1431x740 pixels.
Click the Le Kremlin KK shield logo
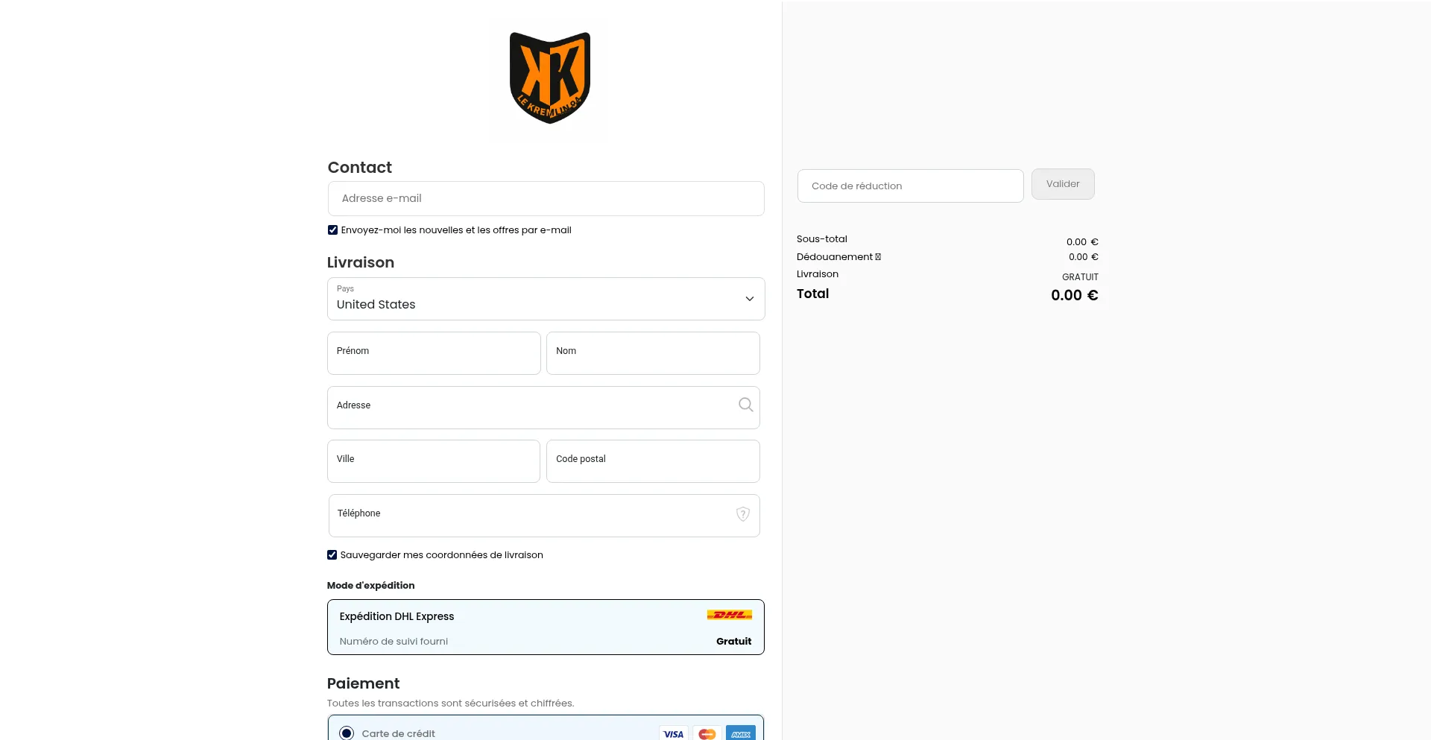click(x=550, y=78)
